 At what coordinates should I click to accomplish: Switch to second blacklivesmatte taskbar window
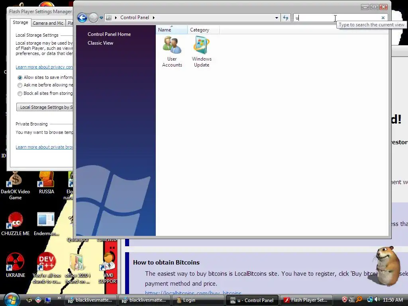144,300
